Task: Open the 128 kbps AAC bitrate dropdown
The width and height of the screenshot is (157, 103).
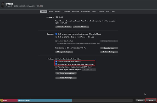Action: [x=89, y=70]
